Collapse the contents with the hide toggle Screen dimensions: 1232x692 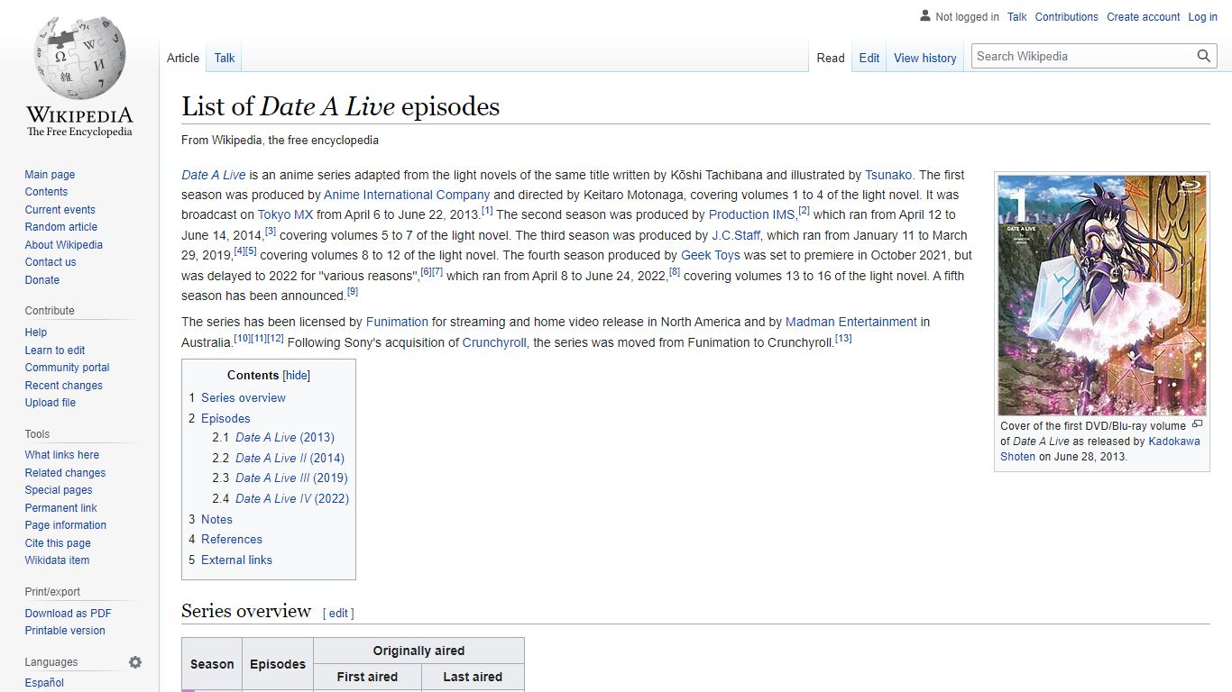point(297,376)
